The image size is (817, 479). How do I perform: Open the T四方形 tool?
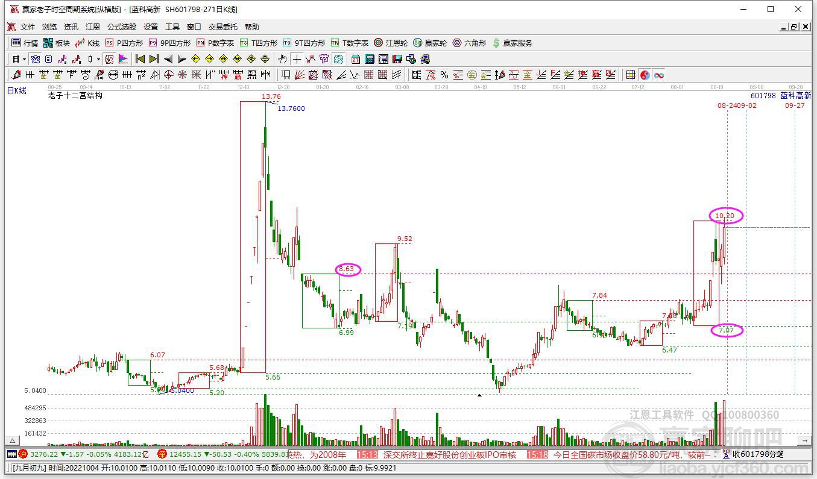pyautogui.click(x=259, y=43)
